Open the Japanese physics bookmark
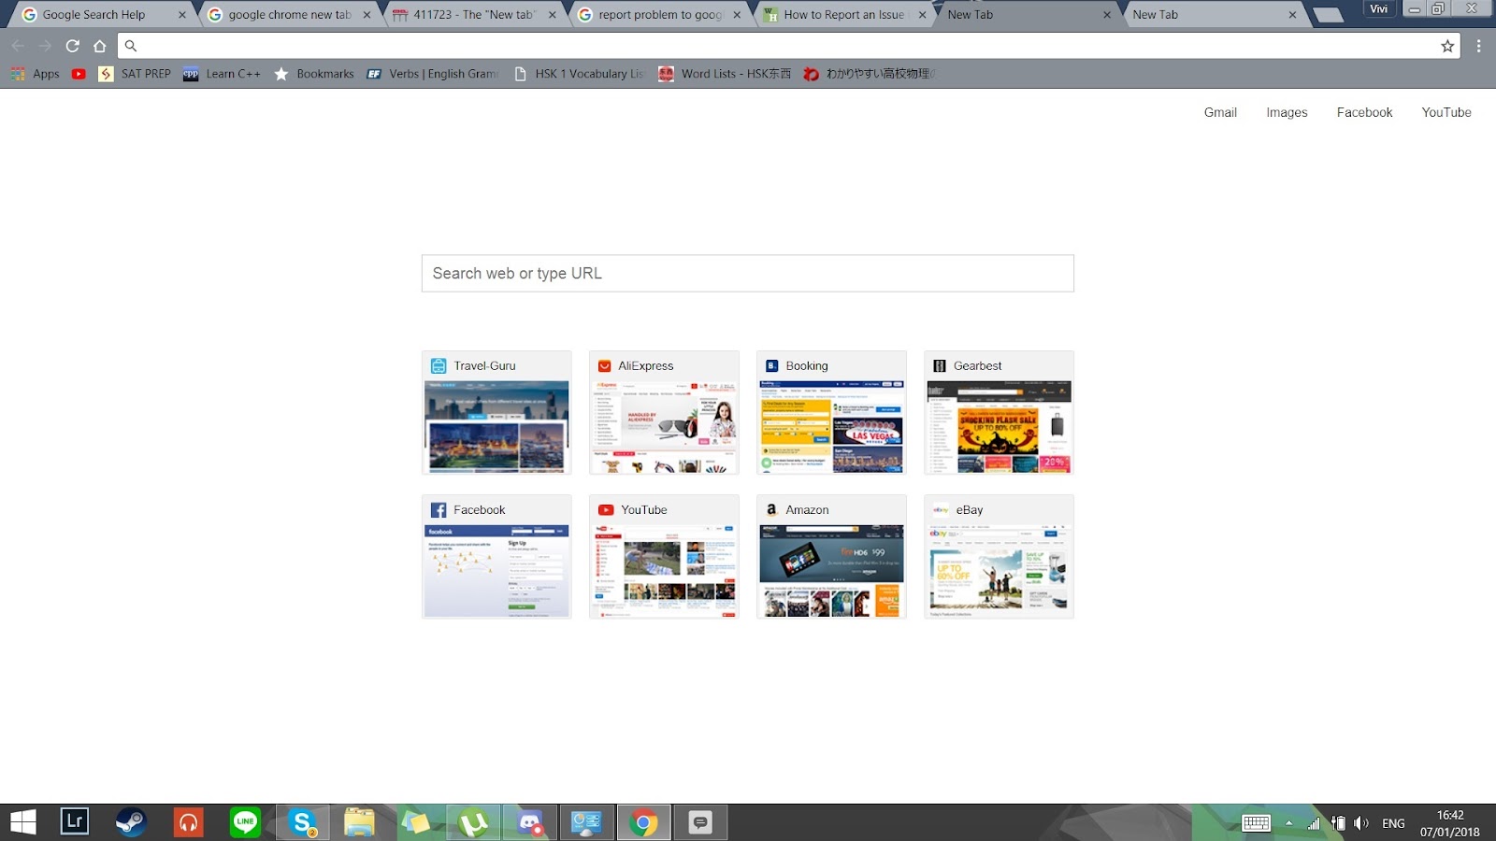The height and width of the screenshot is (841, 1496). (870, 74)
